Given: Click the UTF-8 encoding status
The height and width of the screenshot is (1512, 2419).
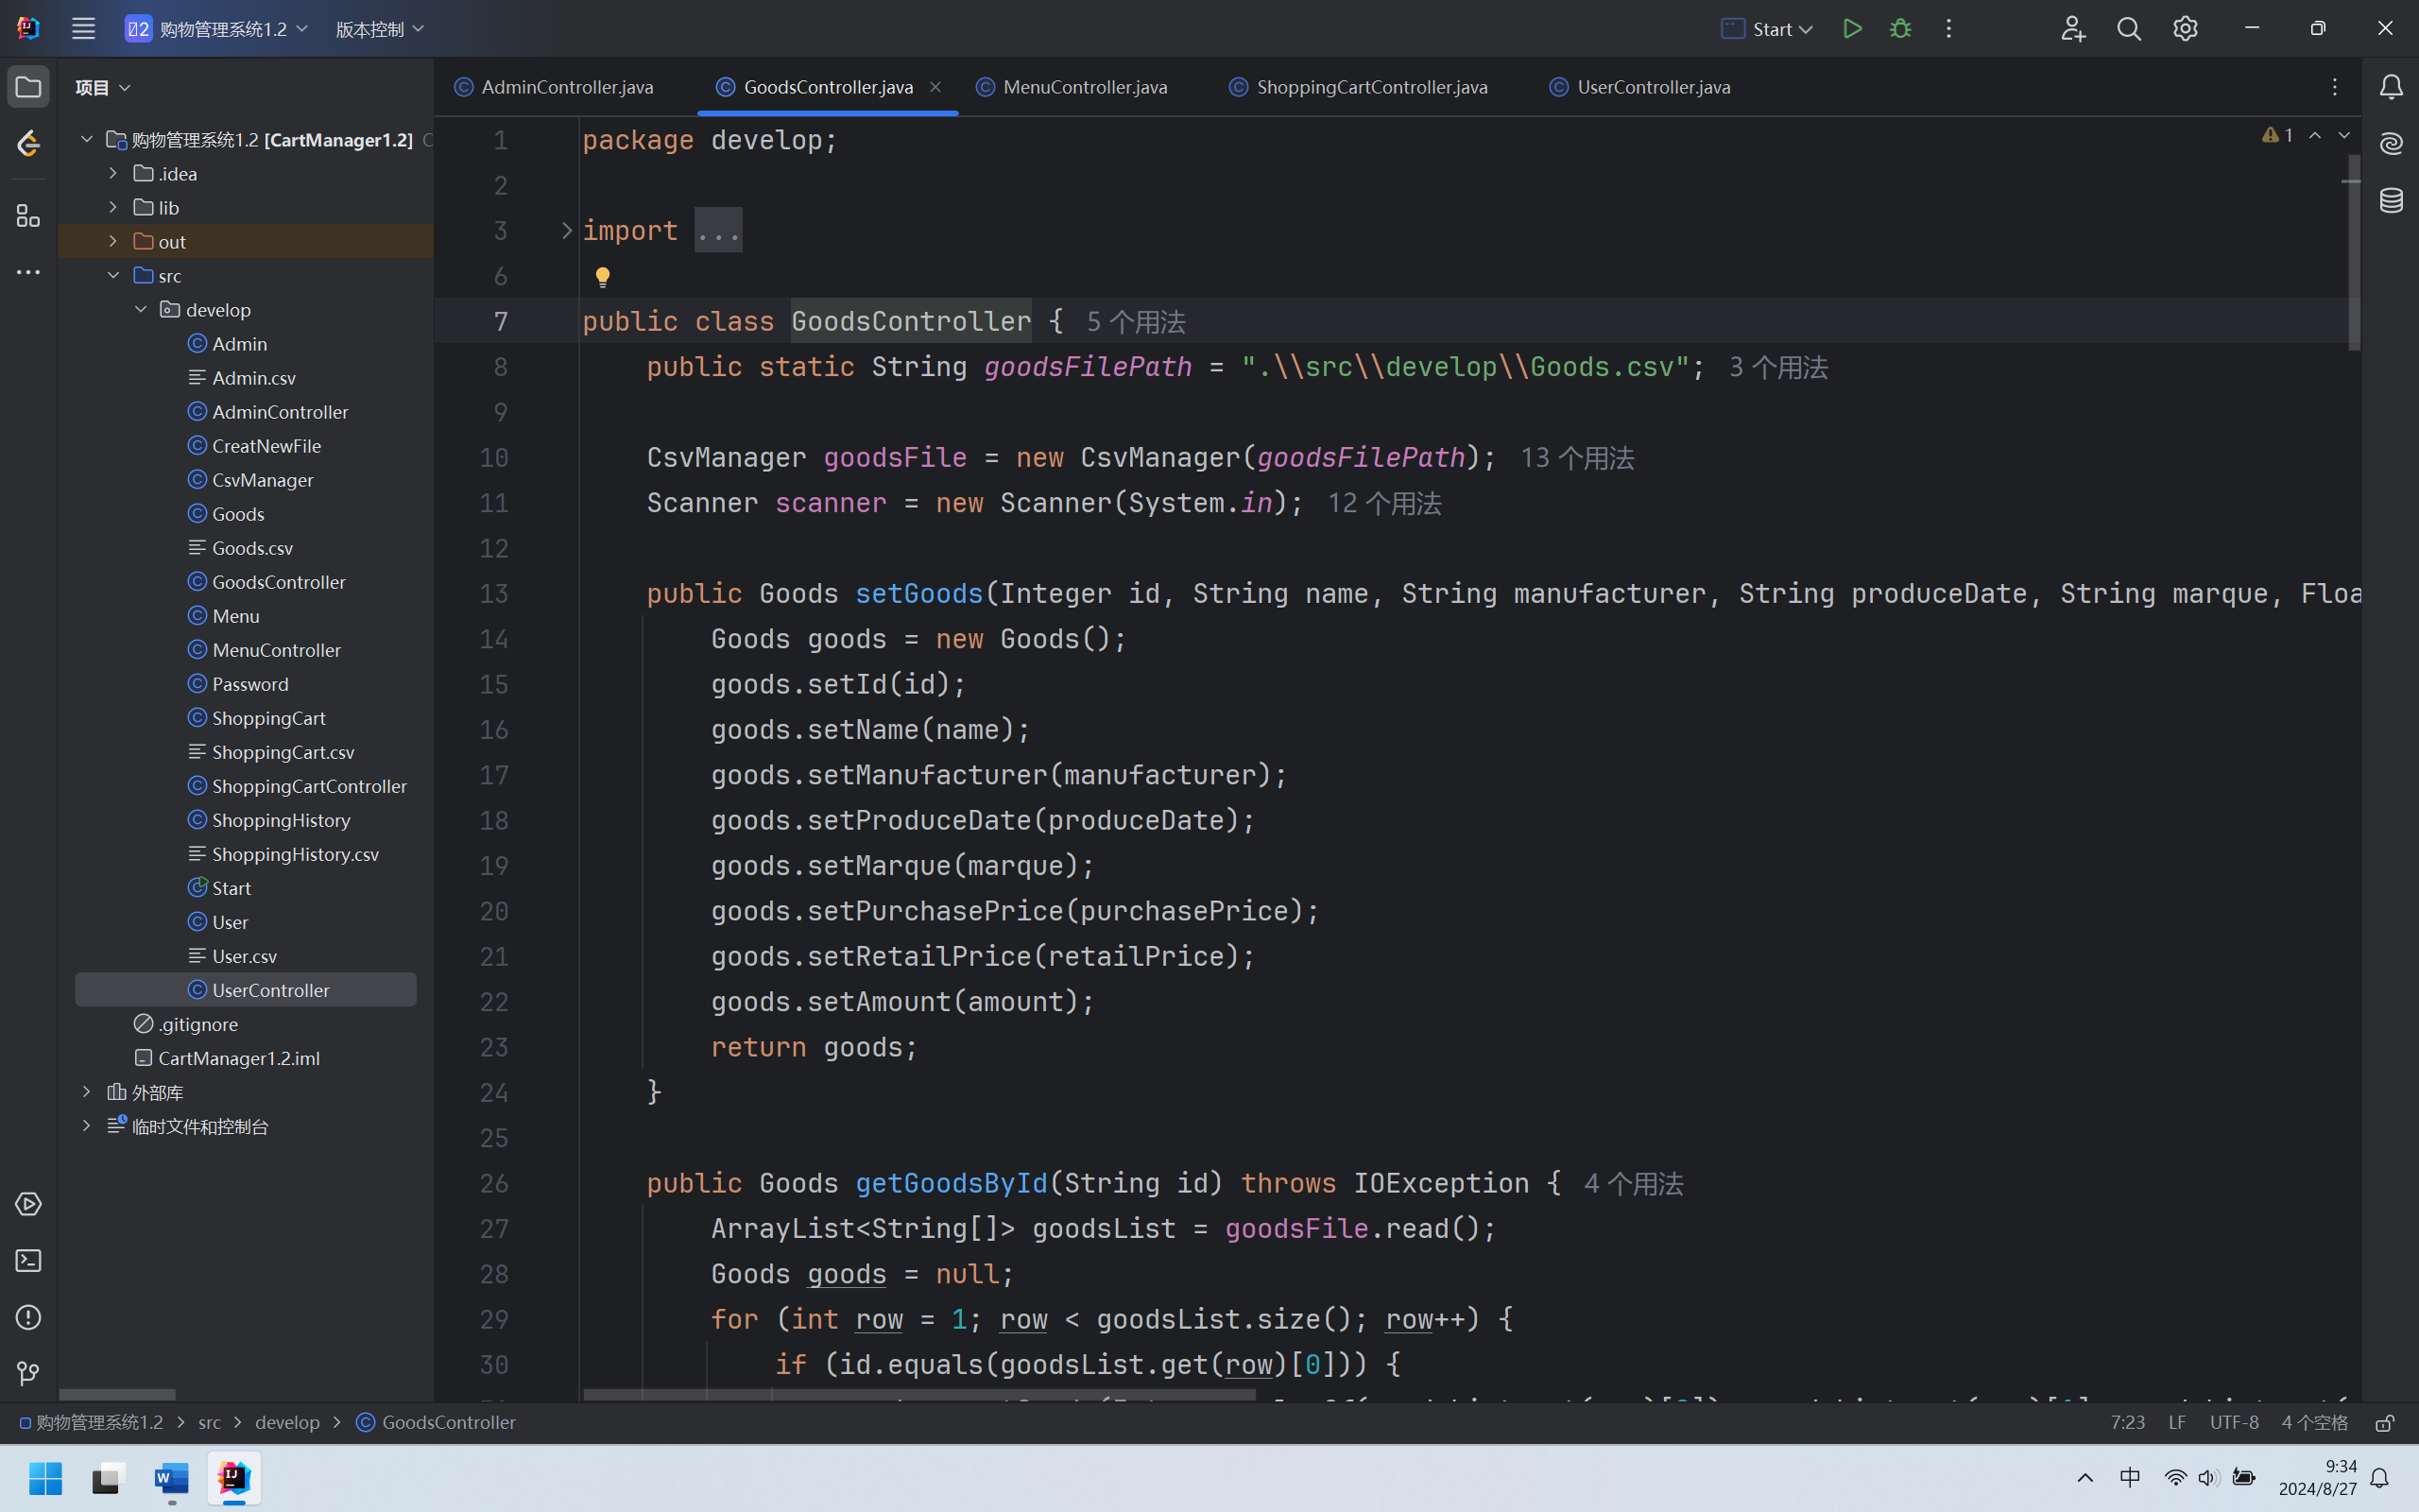Looking at the screenshot, I should pos(2233,1423).
